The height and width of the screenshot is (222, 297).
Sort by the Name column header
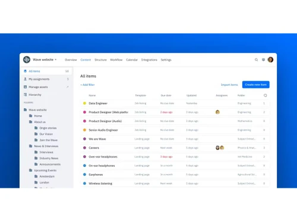pos(92,95)
